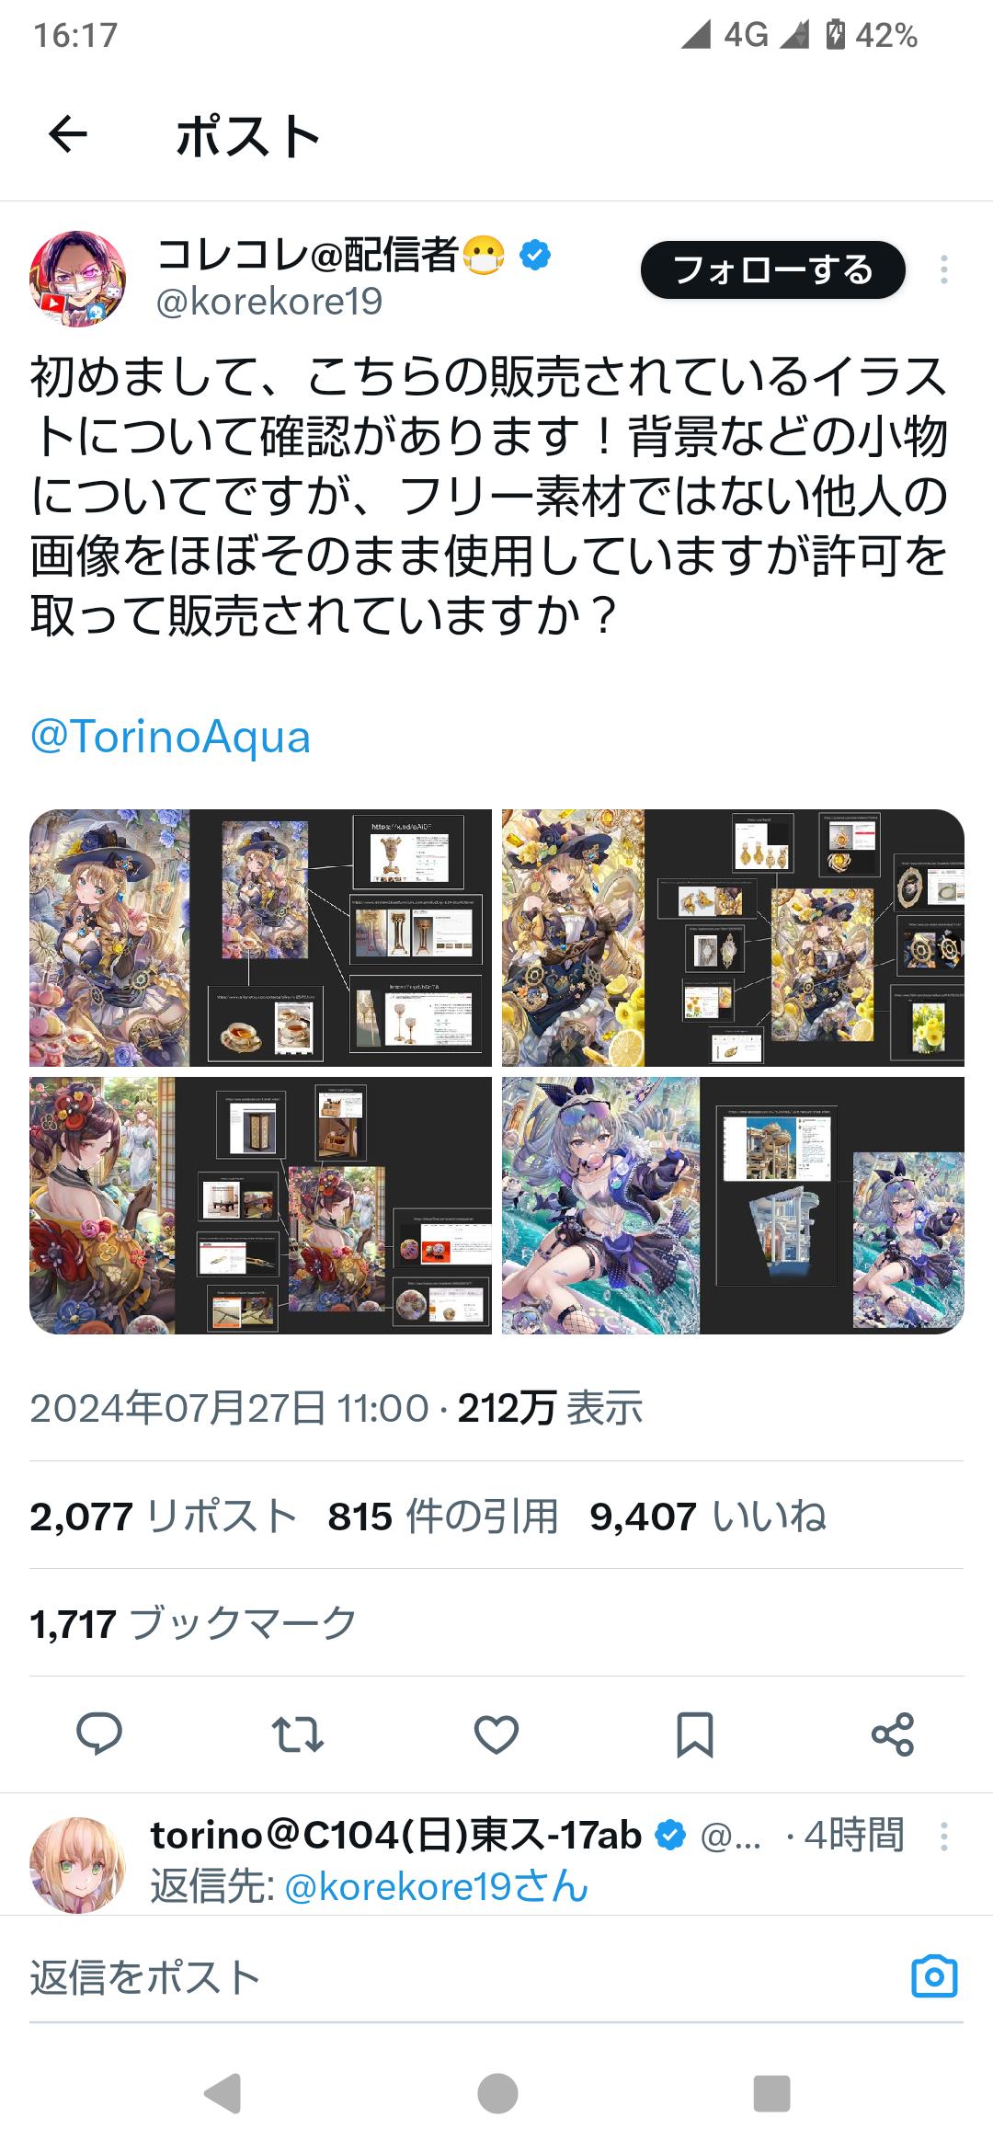
Task: Open the torino reply avatar
Action: [78, 1865]
